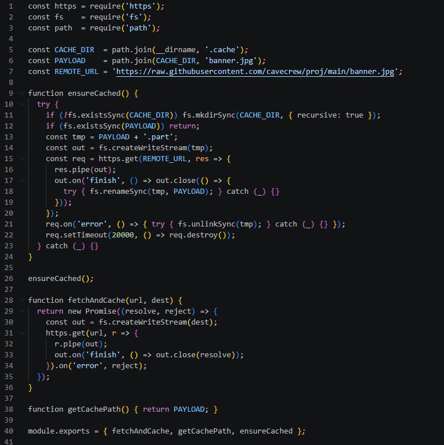This screenshot has width=444, height=445.
Task: Click require('path') on line 3
Action: (123, 28)
